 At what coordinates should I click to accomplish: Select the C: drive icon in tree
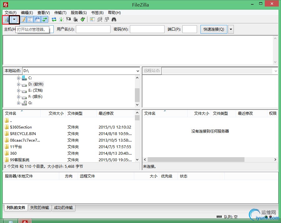[x=24, y=78]
